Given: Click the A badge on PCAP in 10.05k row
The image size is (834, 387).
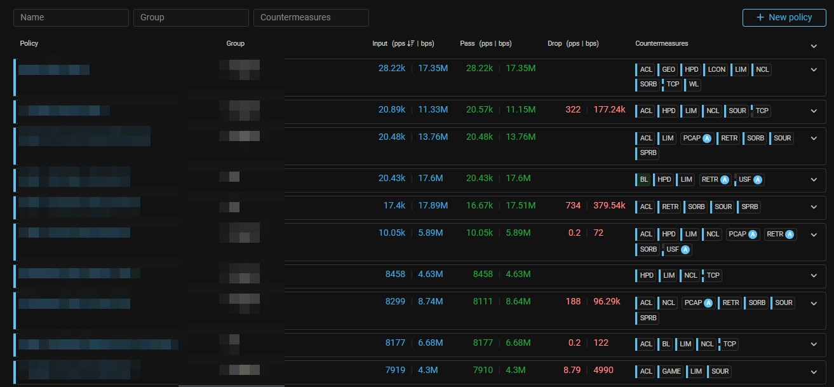Looking at the screenshot, I should point(753,234).
